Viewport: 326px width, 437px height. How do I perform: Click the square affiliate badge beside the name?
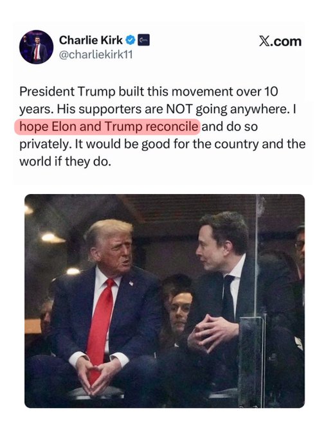[144, 40]
